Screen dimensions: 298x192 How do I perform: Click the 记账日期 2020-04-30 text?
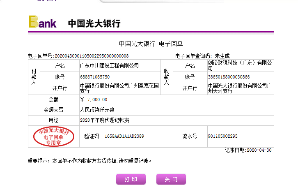pyautogui.click(x=248, y=150)
